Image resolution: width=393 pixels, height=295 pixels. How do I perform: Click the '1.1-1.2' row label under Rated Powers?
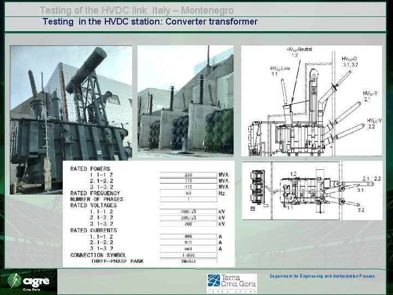[x=102, y=175]
